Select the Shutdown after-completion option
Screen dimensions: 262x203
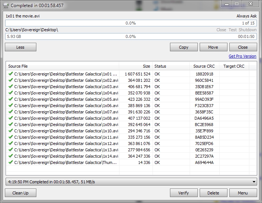point(248,30)
